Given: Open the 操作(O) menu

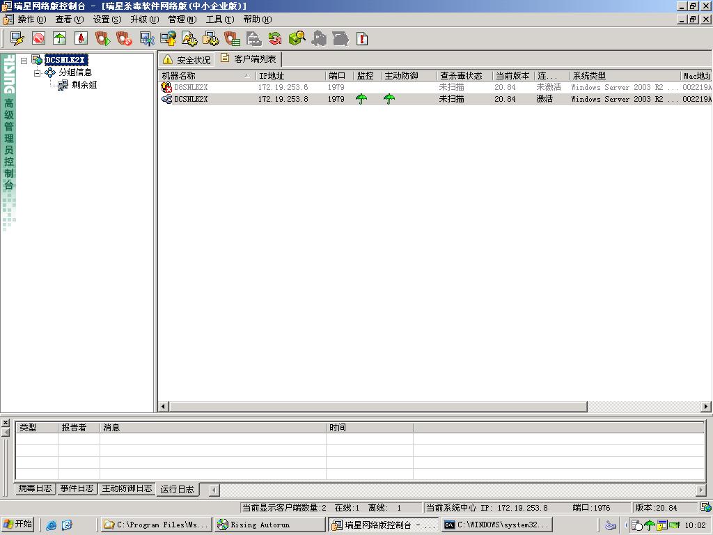Looking at the screenshot, I should coord(32,19).
